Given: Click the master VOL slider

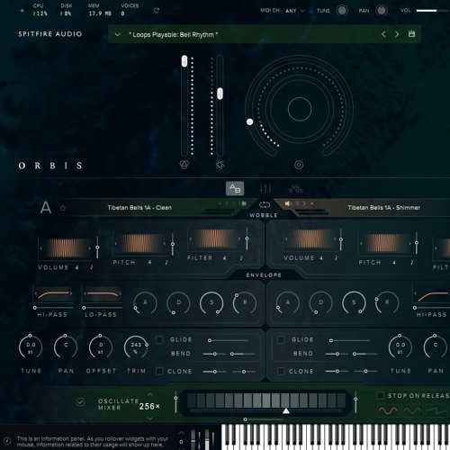Looking at the screenshot, I should click(433, 11).
